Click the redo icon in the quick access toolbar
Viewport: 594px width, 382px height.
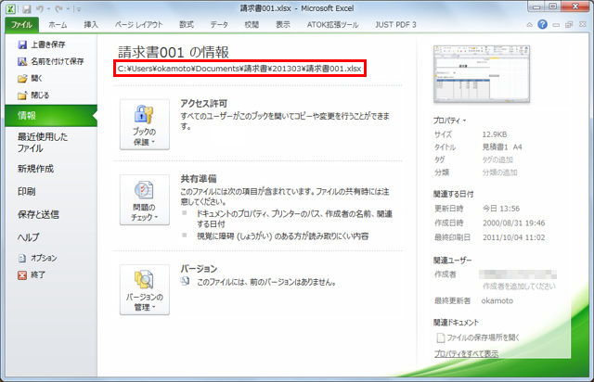[x=58, y=9]
